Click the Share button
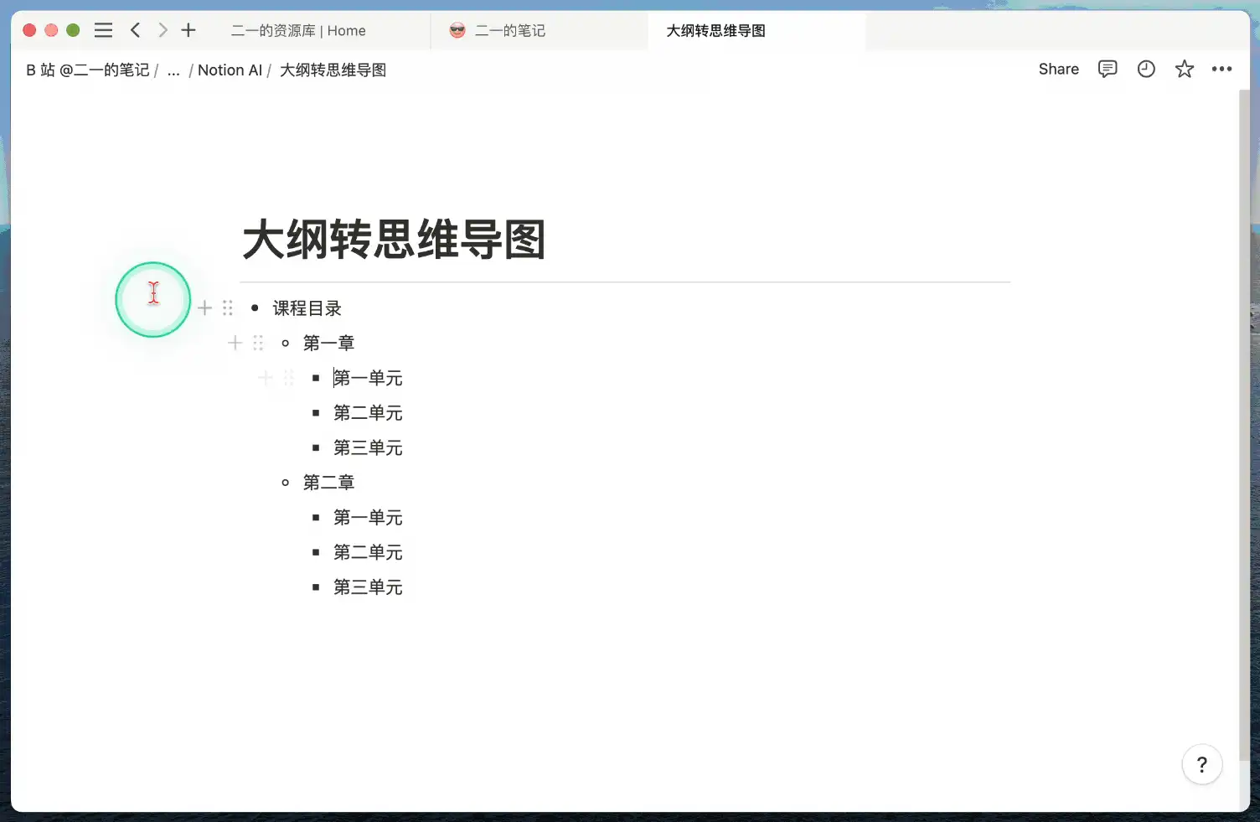The height and width of the screenshot is (822, 1260). point(1058,70)
